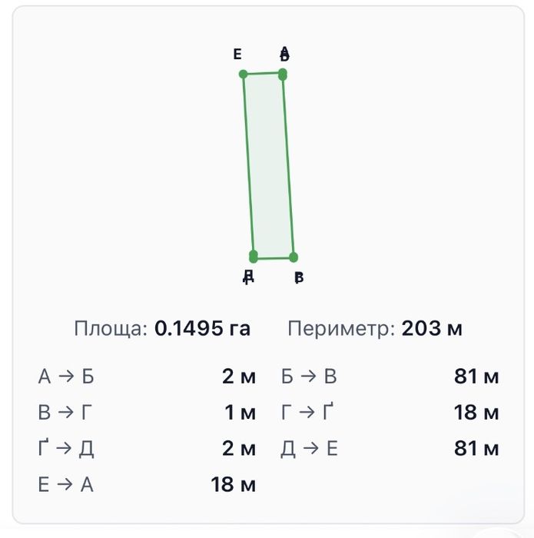
Task: Click the green vertex point near label A
Action: 283,74
